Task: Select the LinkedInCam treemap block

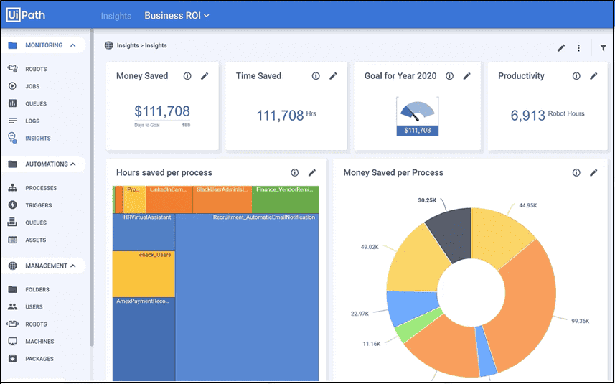Action: 169,200
